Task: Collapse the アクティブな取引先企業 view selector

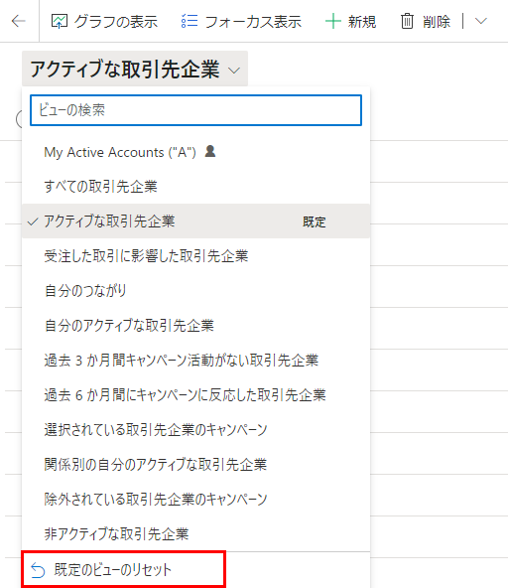Action: click(x=135, y=69)
